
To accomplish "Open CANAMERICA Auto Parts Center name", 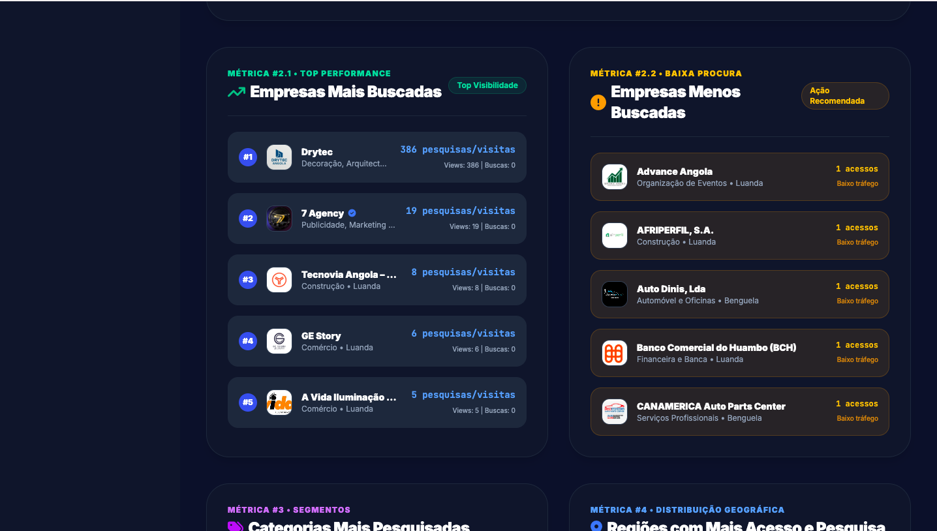I will click(711, 406).
